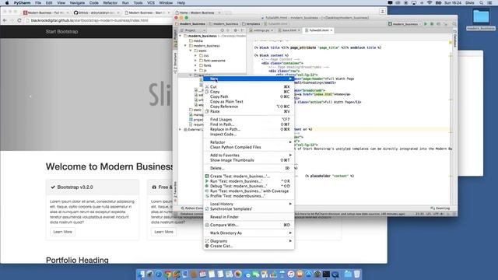Screen dimensions: 498x280
Task: Open Mark Directory As submenu
Action: pyautogui.click(x=249, y=233)
